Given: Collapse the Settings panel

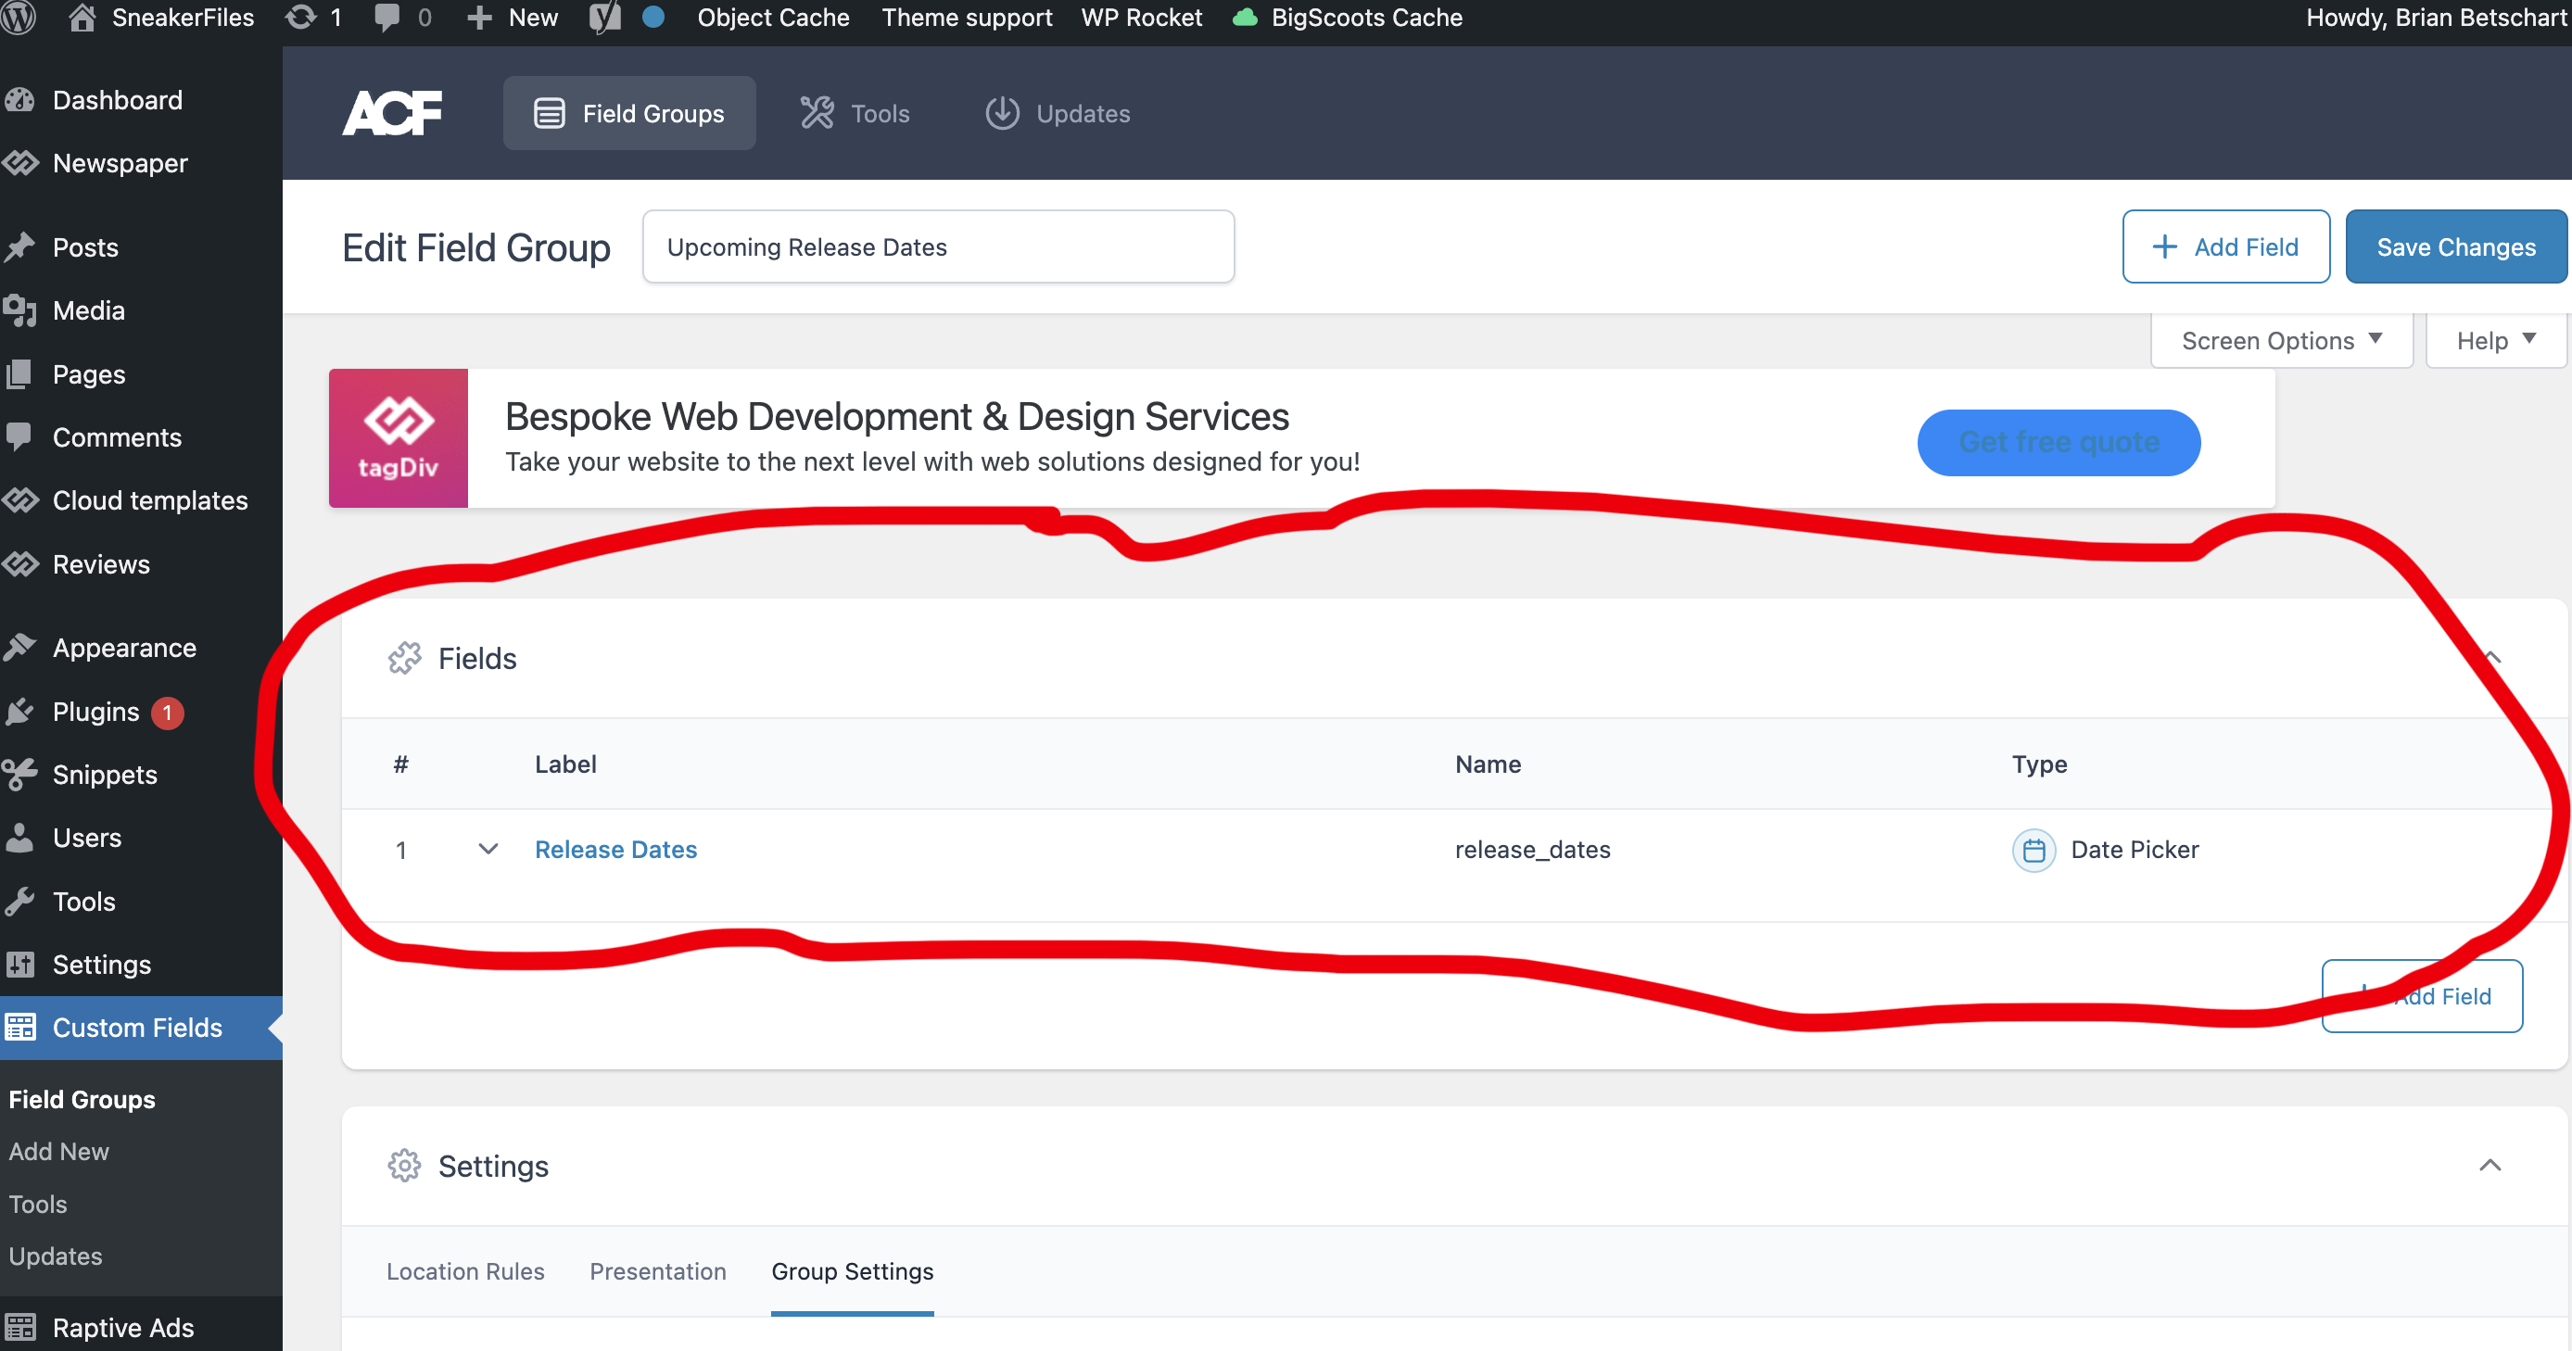Looking at the screenshot, I should (x=2490, y=1166).
